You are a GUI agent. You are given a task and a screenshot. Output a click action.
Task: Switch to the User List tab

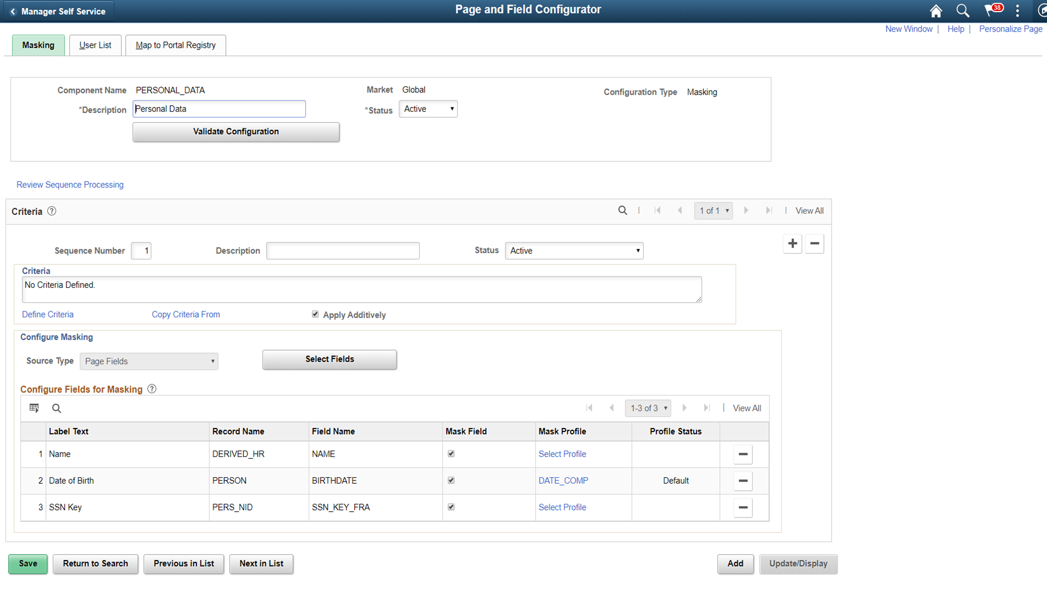coord(95,45)
